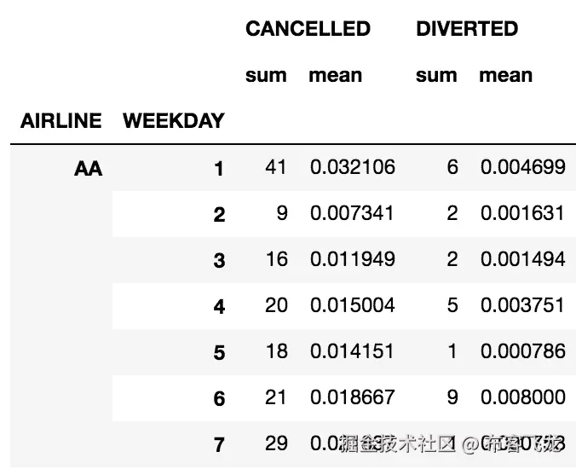576x469 pixels.
Task: Select the AA airline row label
Action: [88, 169]
